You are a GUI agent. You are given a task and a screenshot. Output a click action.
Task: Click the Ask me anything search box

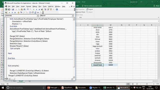coord(25,88)
